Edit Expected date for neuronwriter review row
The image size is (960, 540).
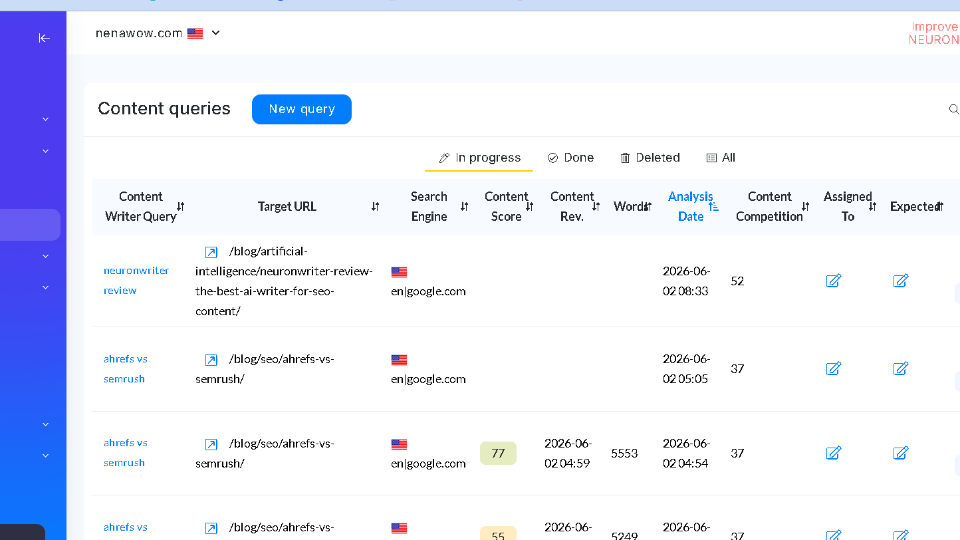coord(901,281)
